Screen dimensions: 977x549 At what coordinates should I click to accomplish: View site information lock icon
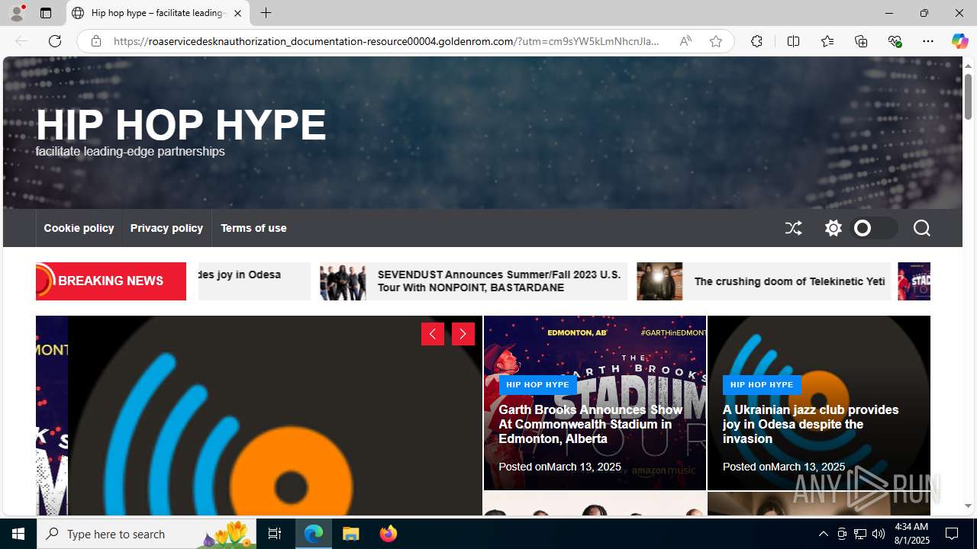click(x=96, y=41)
